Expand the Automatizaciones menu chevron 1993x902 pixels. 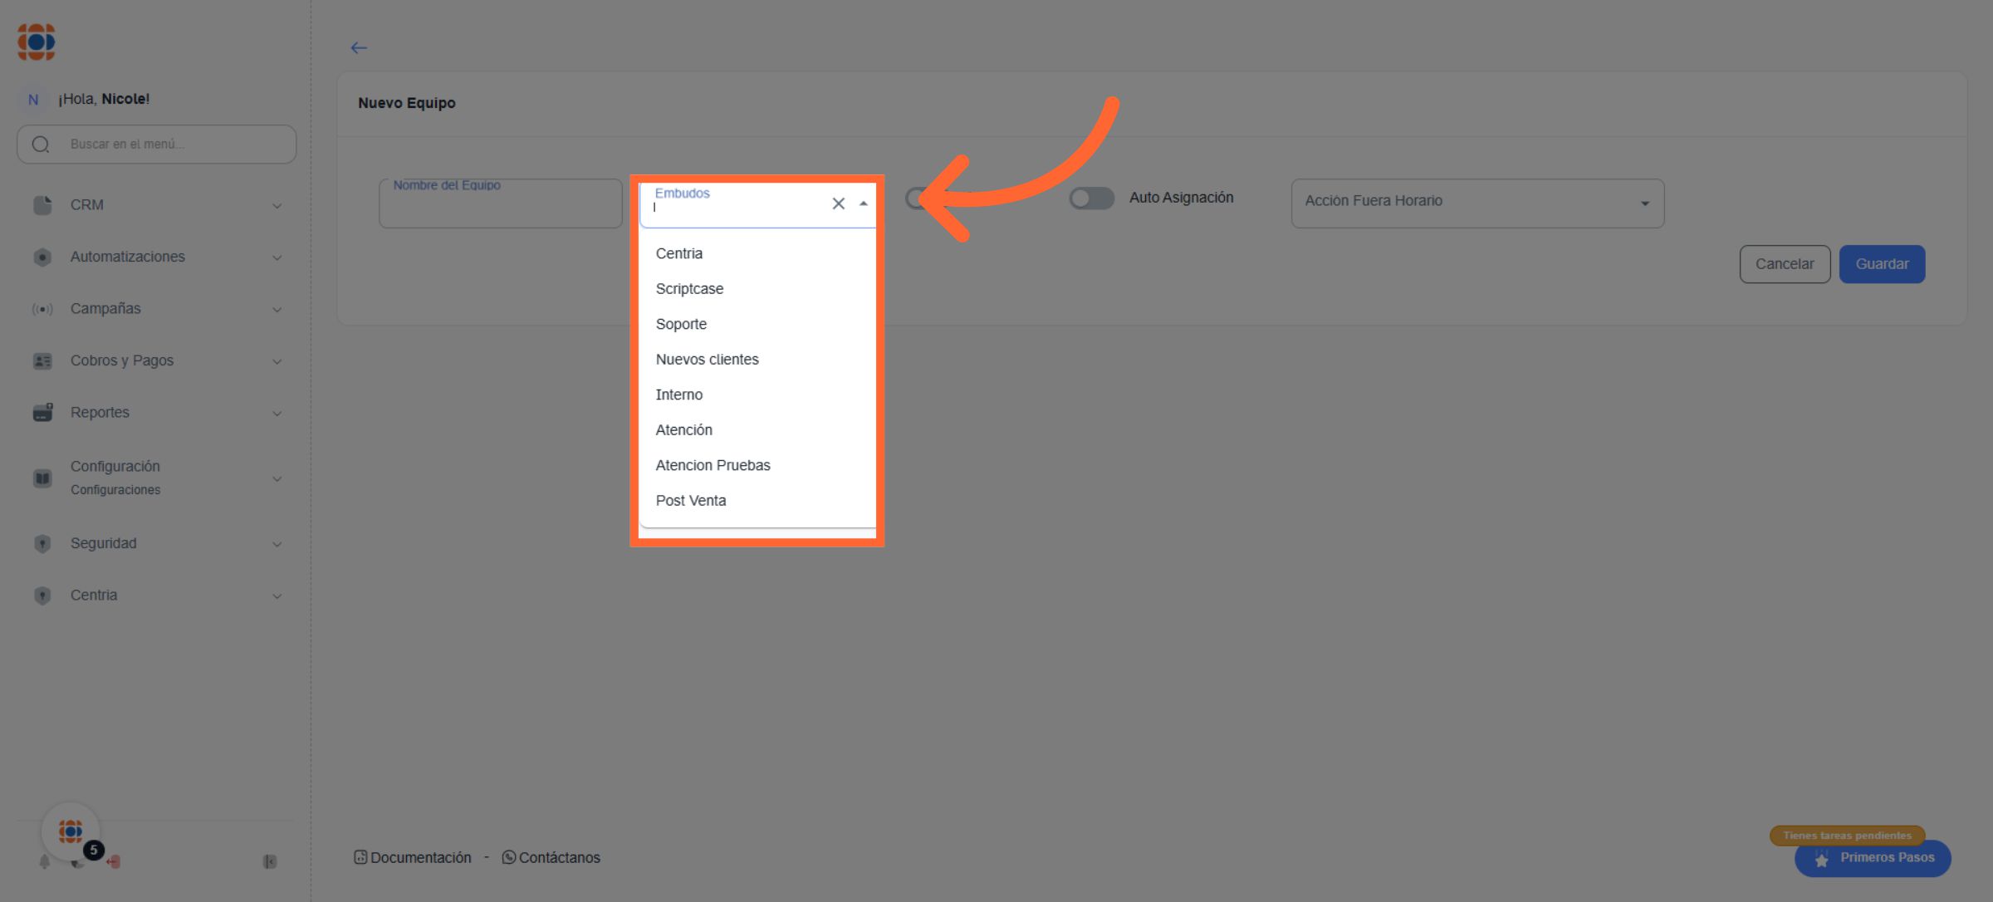click(277, 257)
